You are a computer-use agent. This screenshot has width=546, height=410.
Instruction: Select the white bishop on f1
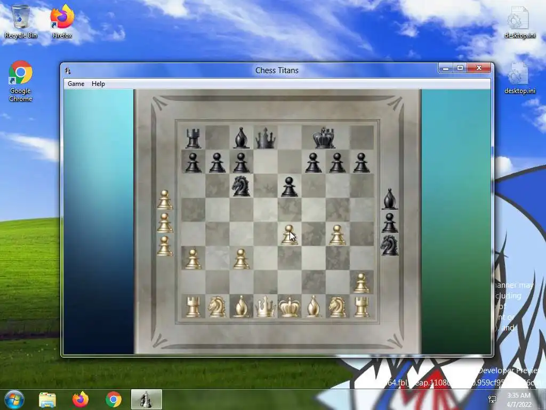(314, 307)
